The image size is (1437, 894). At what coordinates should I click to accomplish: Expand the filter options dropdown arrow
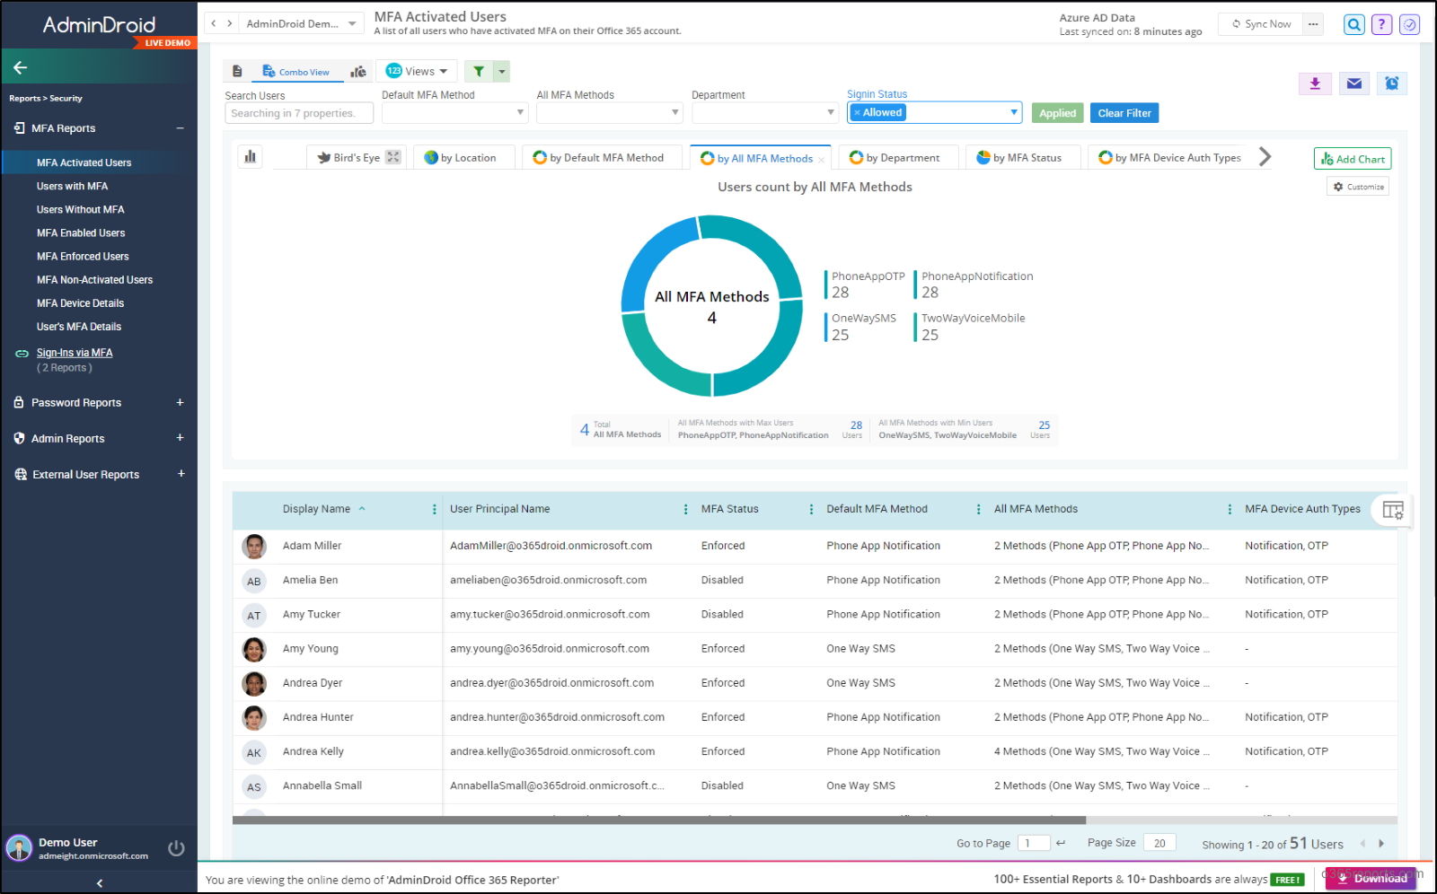pos(502,71)
